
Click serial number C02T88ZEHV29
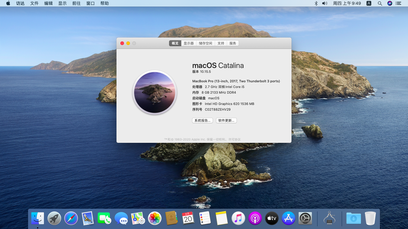[x=217, y=109]
